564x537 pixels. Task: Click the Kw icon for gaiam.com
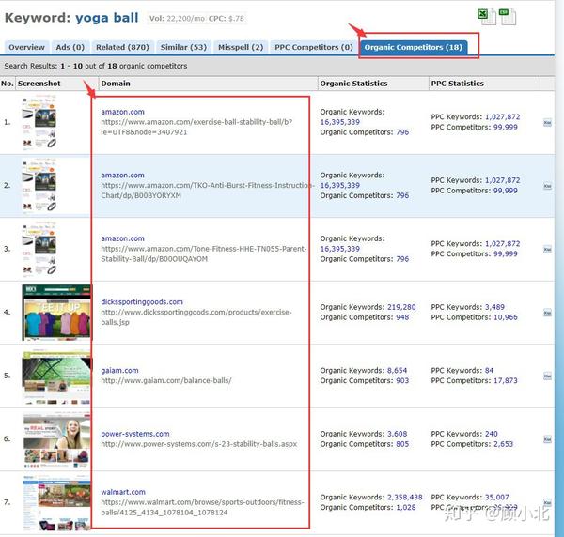(547, 376)
